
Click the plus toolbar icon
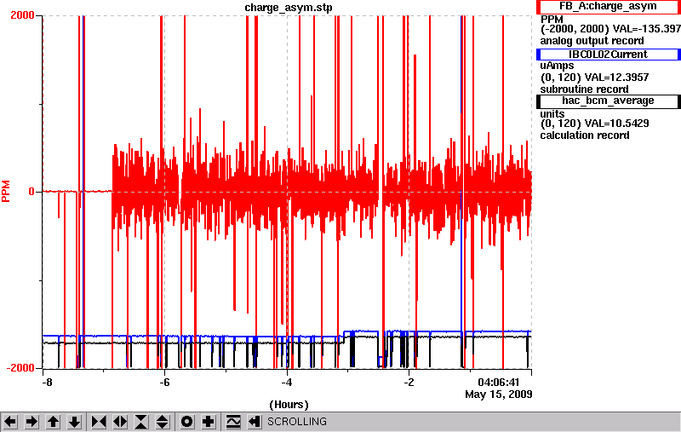click(209, 422)
